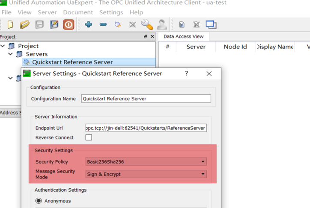This screenshot has height=208, width=310.
Task: Select the Project root tree item
Action: [x=28, y=46]
